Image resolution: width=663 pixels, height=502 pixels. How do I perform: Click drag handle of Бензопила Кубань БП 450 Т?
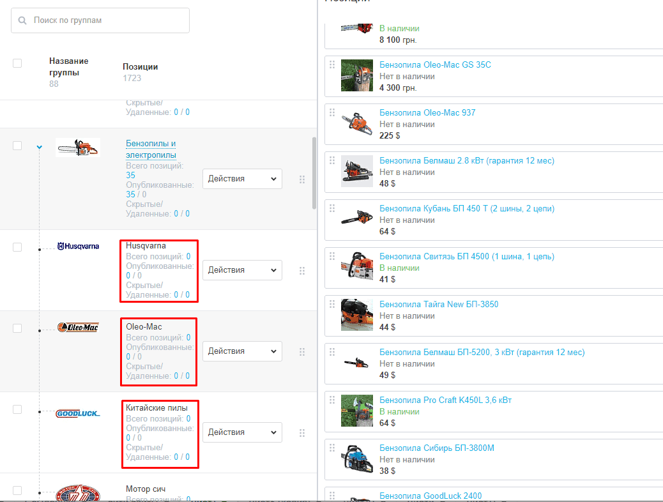(x=332, y=208)
